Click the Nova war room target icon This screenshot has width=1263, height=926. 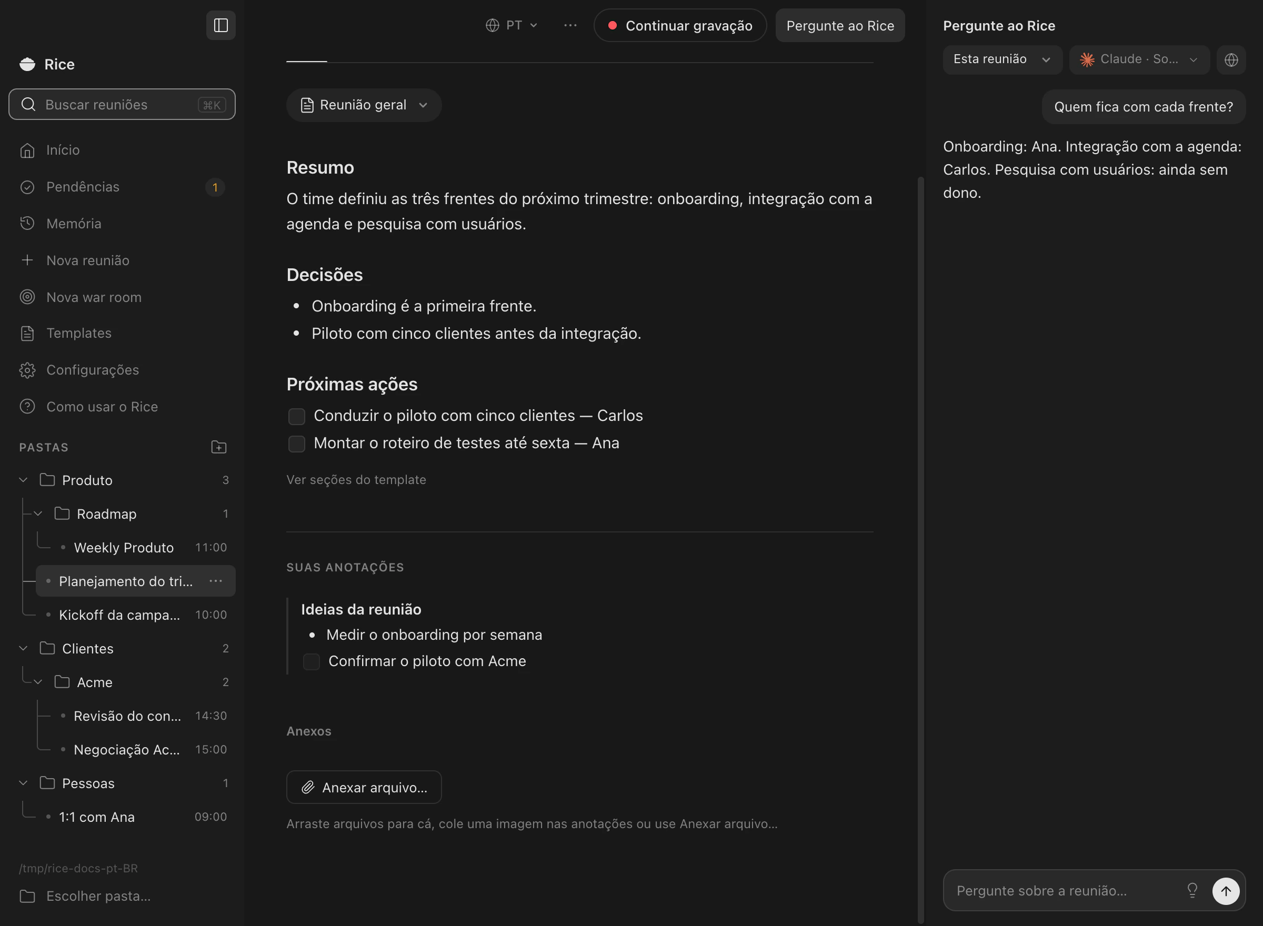[27, 297]
